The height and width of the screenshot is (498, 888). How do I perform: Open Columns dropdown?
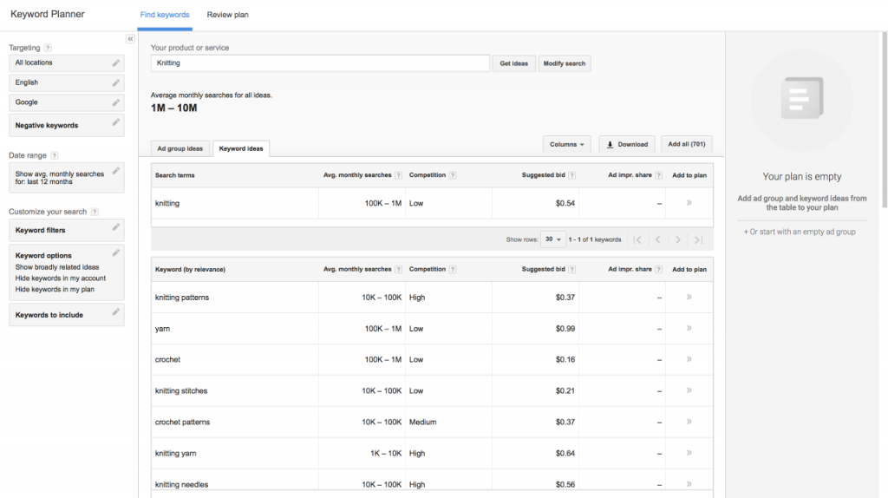pyautogui.click(x=567, y=145)
